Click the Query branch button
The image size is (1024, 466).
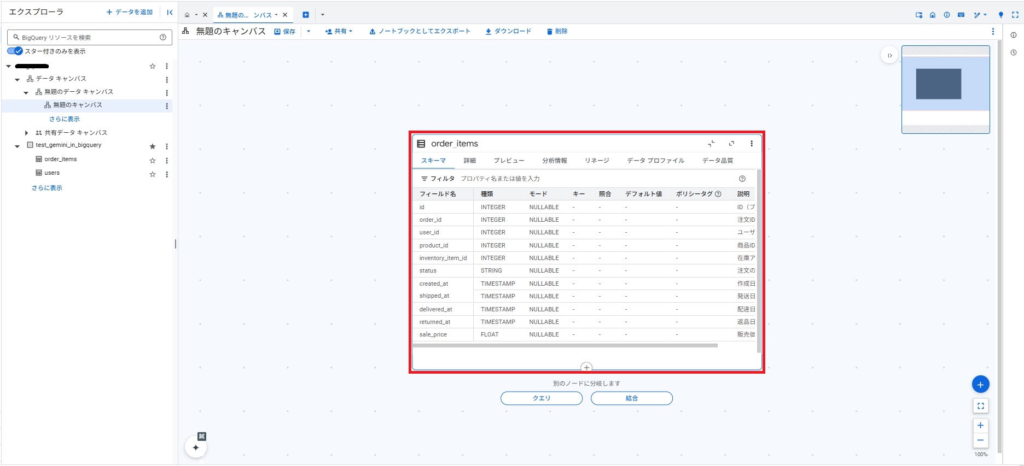541,398
